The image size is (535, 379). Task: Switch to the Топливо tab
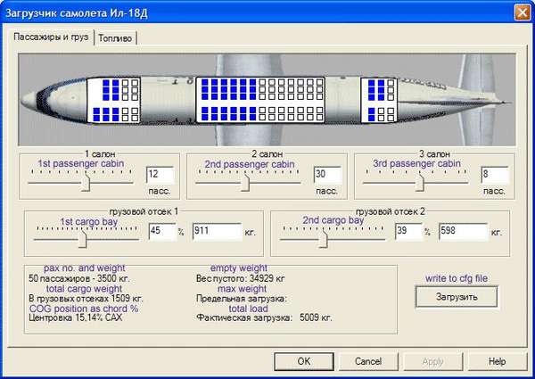[x=115, y=37]
